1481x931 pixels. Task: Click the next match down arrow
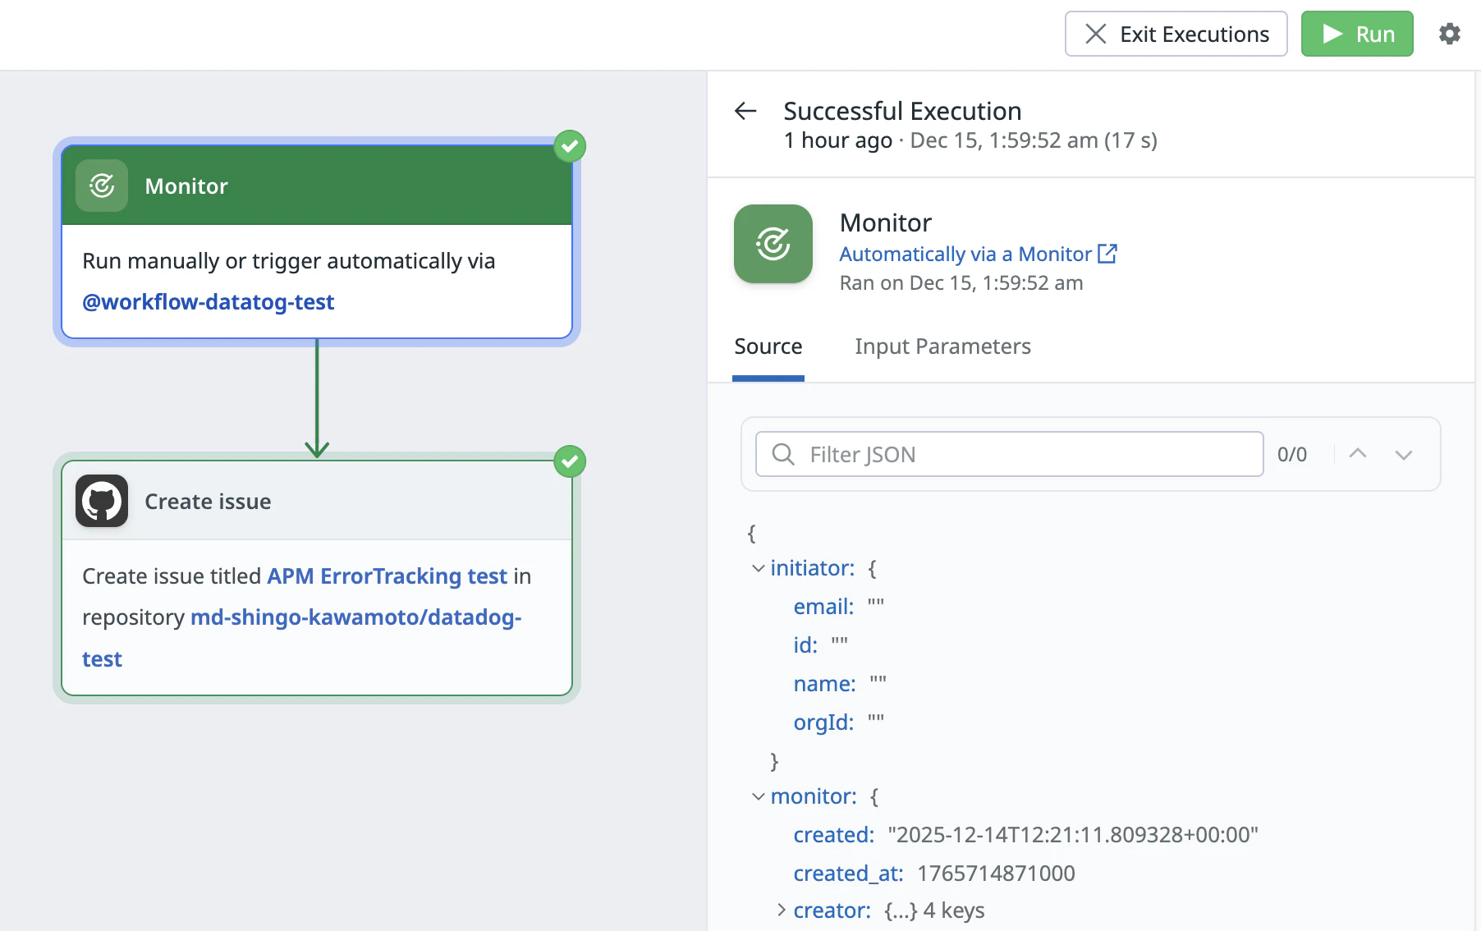tap(1404, 454)
